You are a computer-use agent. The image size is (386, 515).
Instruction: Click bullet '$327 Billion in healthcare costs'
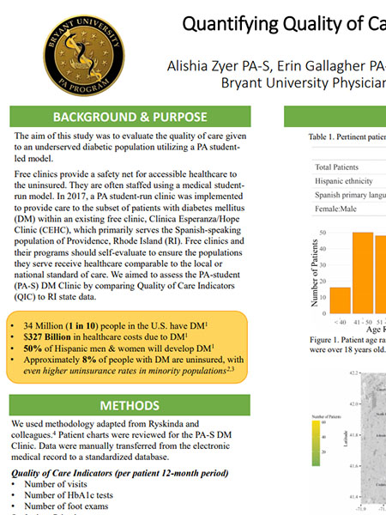click(x=106, y=336)
